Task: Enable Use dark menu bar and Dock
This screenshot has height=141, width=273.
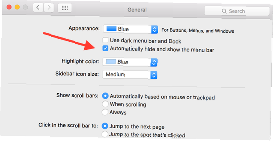Action: [105, 40]
